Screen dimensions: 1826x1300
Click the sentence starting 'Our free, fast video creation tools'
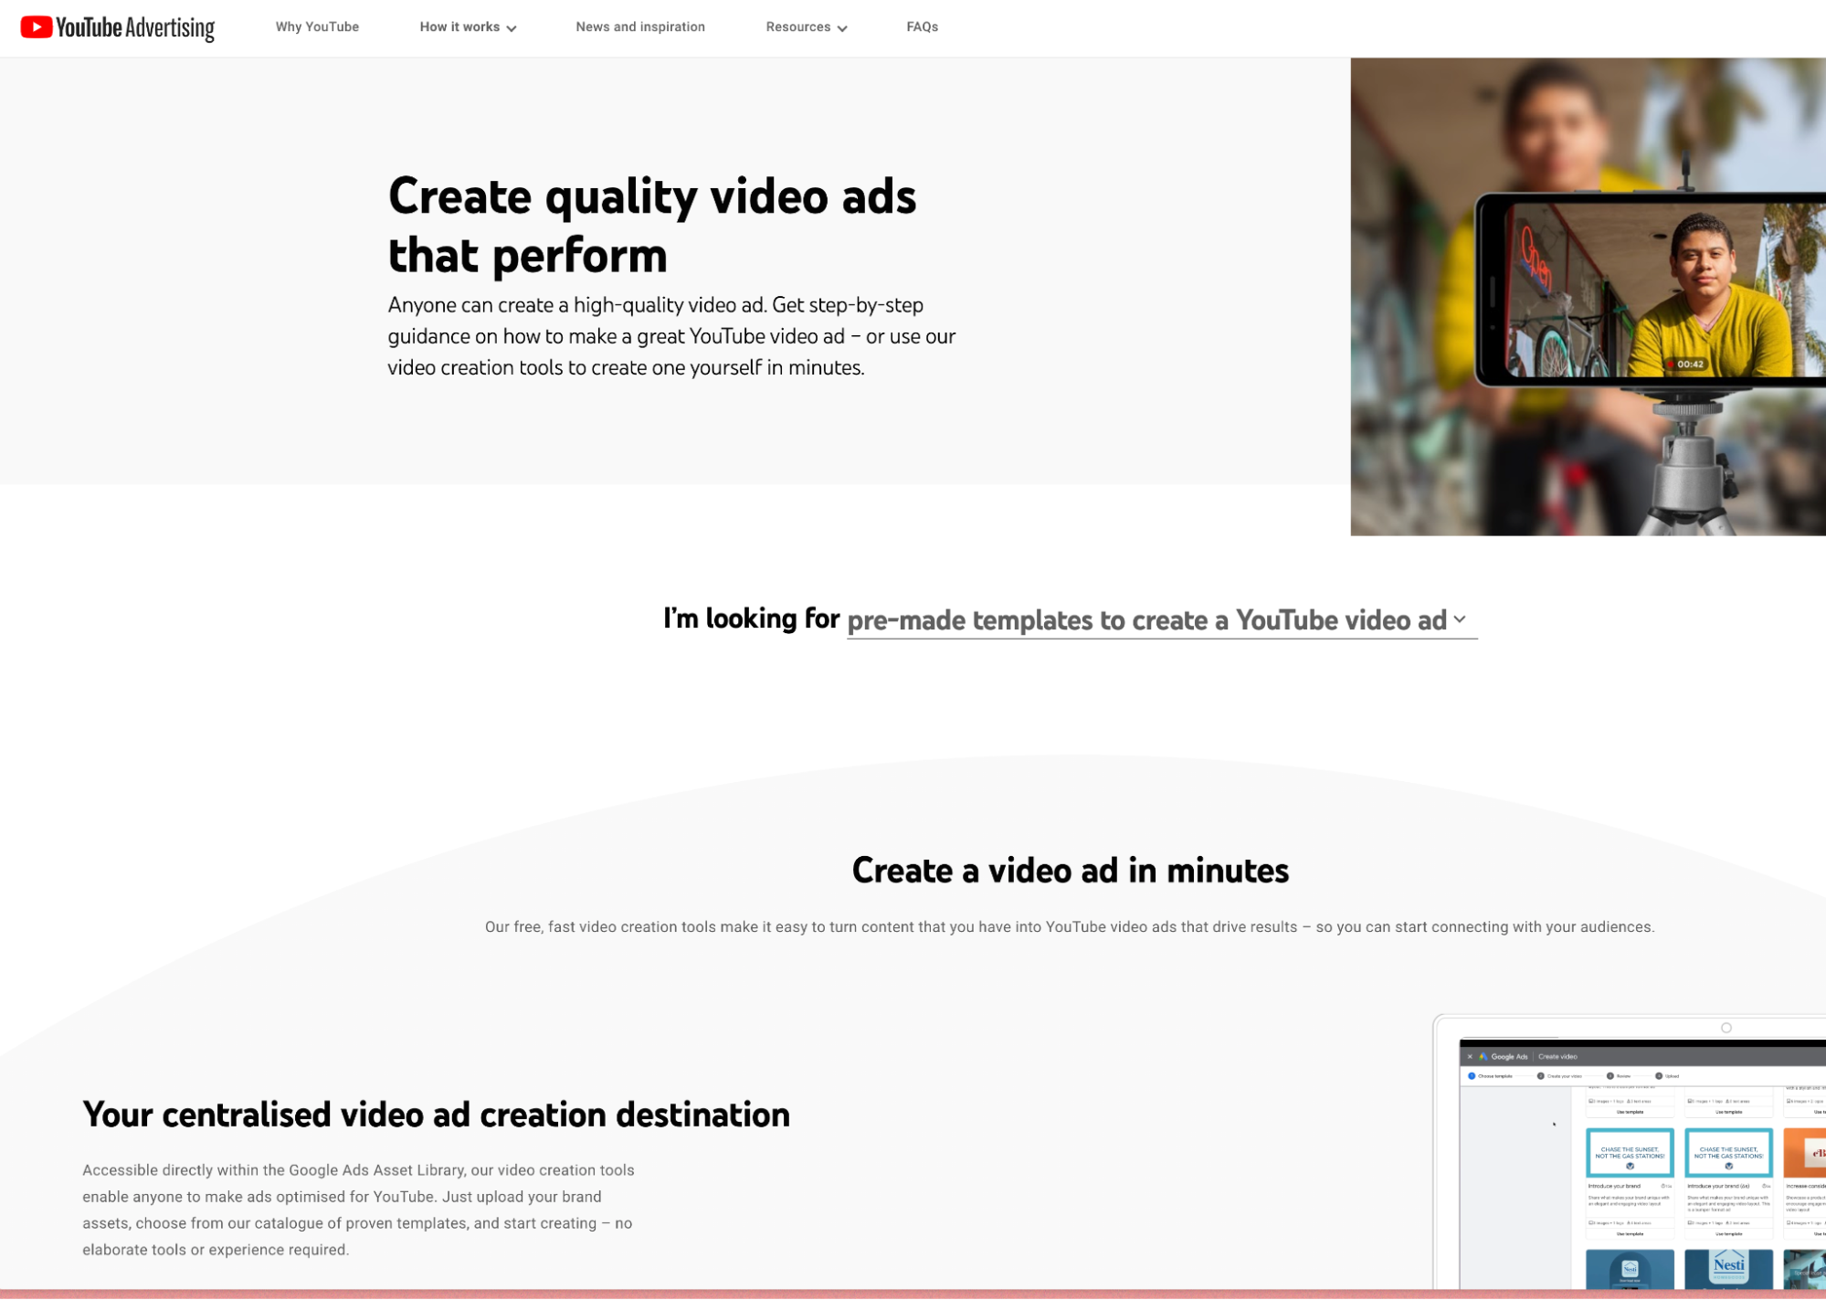pos(1070,927)
